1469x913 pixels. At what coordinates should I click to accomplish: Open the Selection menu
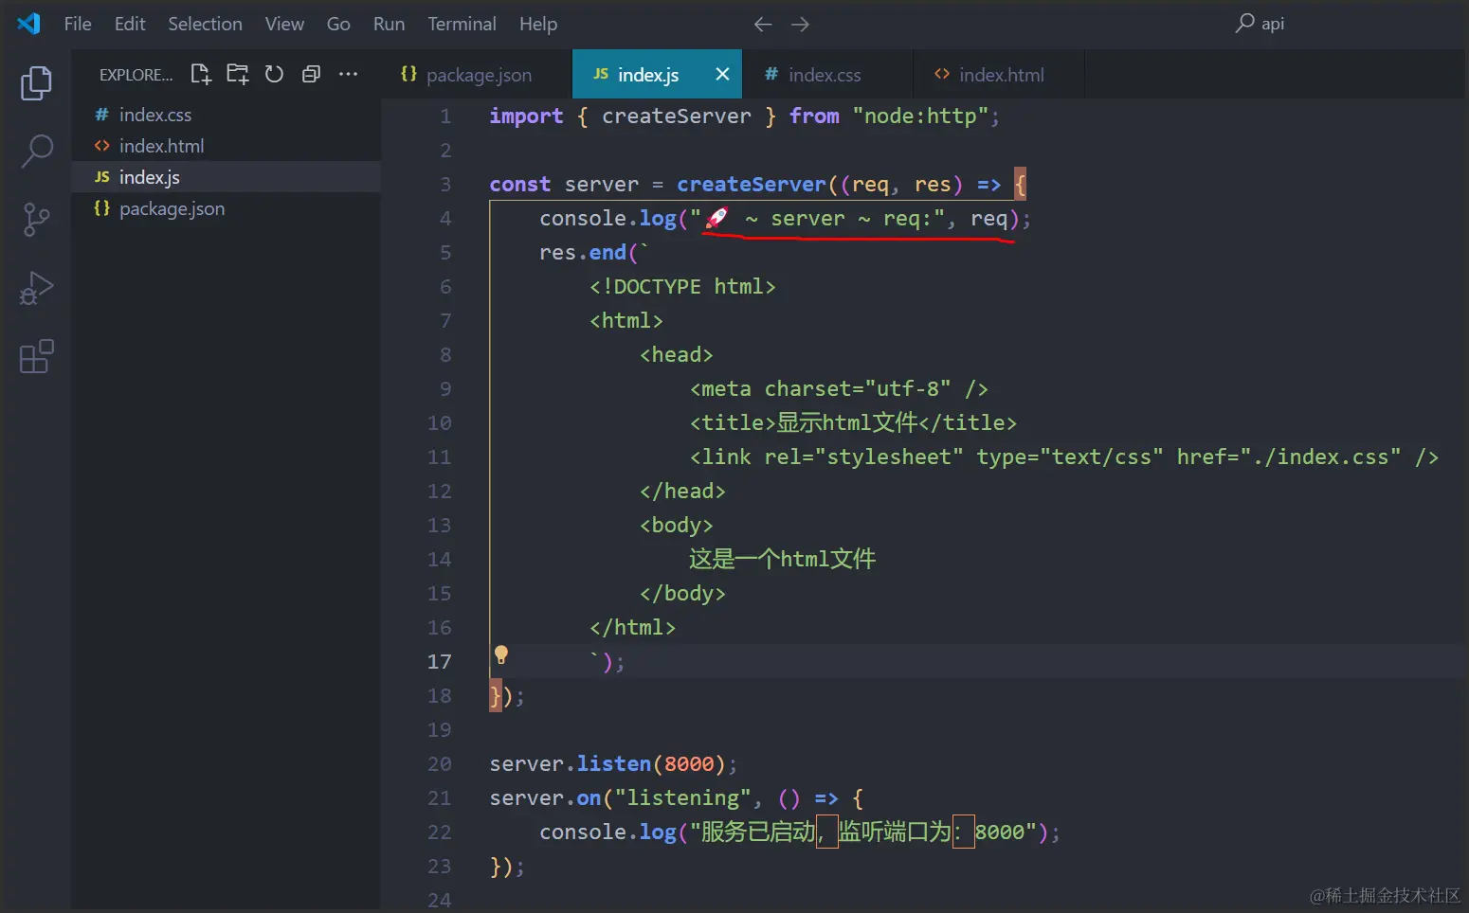205,24
